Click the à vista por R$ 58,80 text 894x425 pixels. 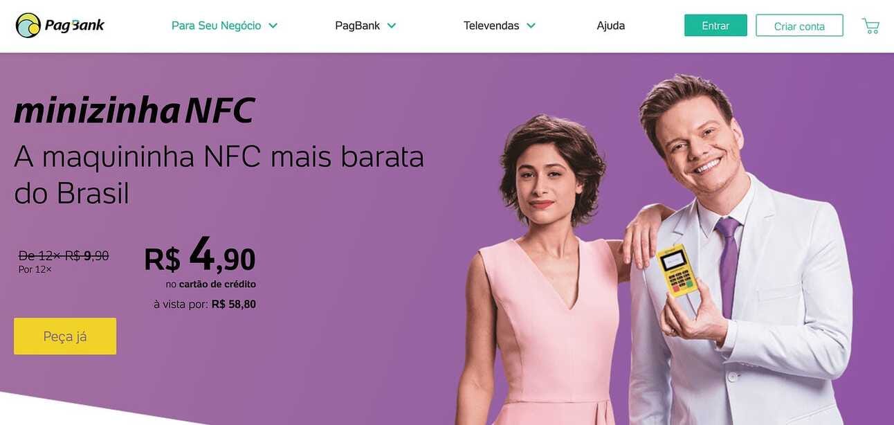pos(205,304)
